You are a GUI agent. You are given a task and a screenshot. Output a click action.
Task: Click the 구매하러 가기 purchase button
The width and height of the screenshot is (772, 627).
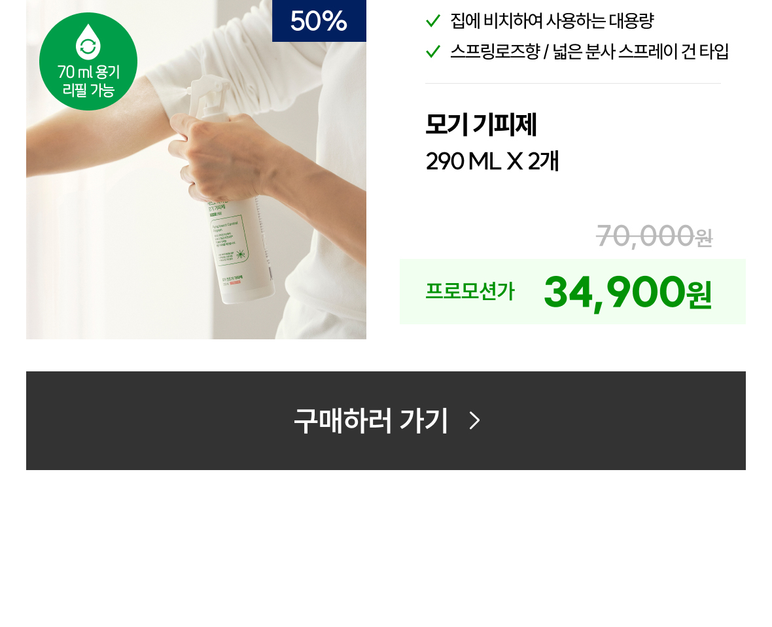385,420
